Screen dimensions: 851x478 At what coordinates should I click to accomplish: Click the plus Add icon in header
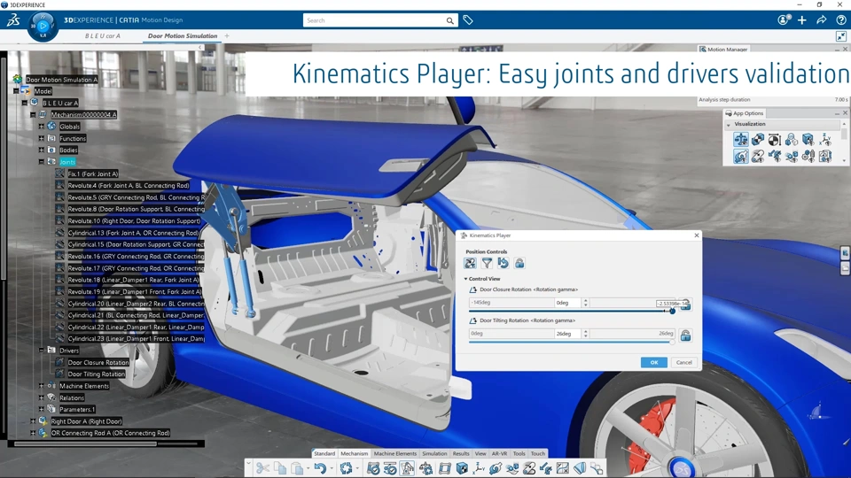pos(802,20)
